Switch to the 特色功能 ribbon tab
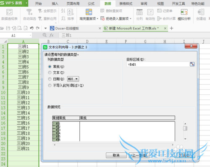Screen dimensions: 210x167 click(x=198, y=3)
